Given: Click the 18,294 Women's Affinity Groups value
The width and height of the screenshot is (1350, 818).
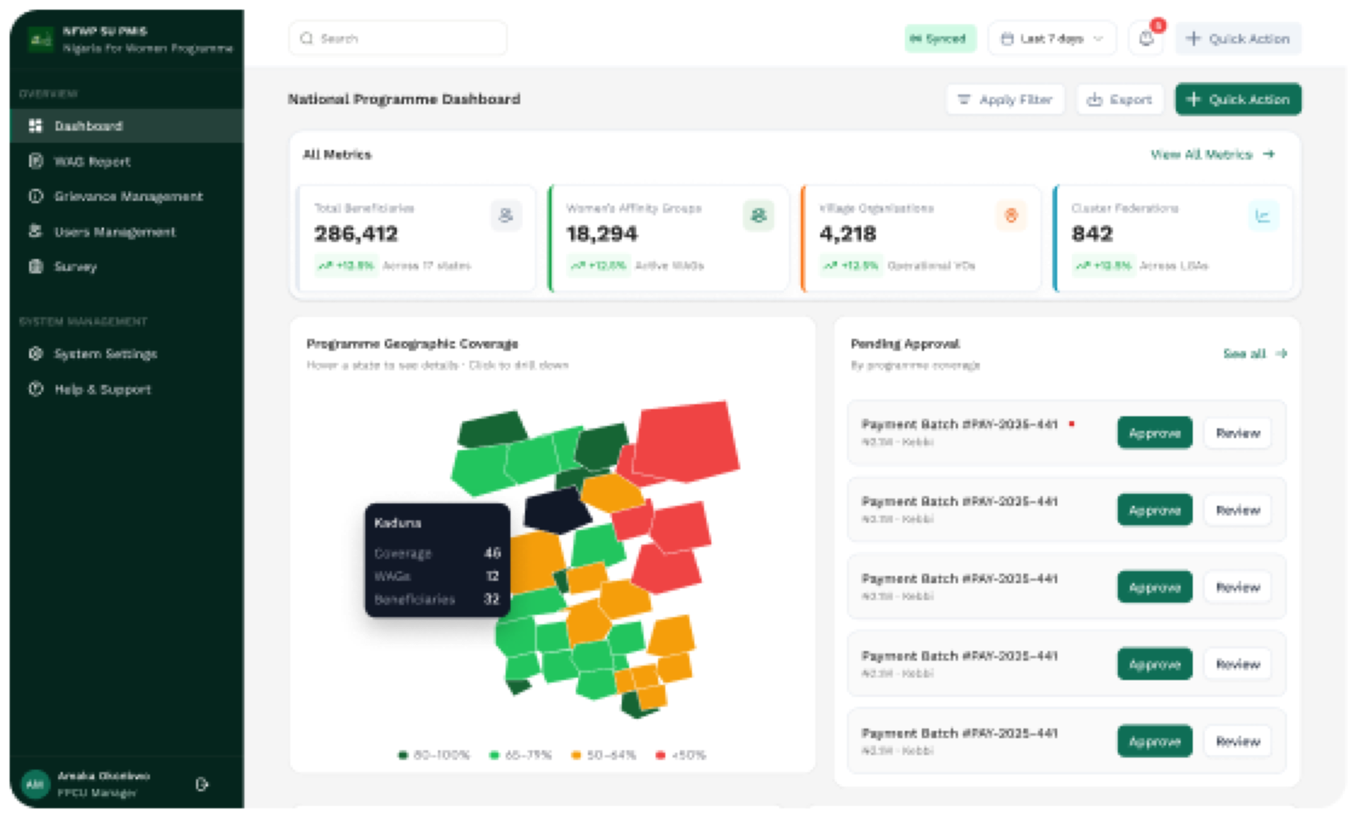Looking at the screenshot, I should click(x=602, y=234).
